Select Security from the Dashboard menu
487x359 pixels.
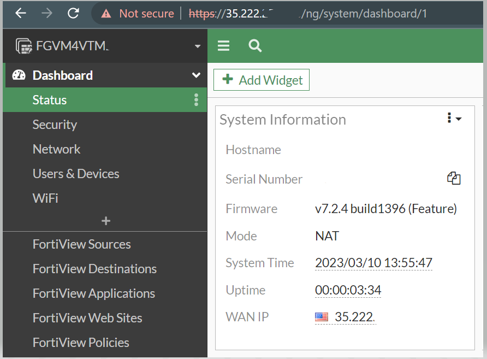[x=55, y=125]
